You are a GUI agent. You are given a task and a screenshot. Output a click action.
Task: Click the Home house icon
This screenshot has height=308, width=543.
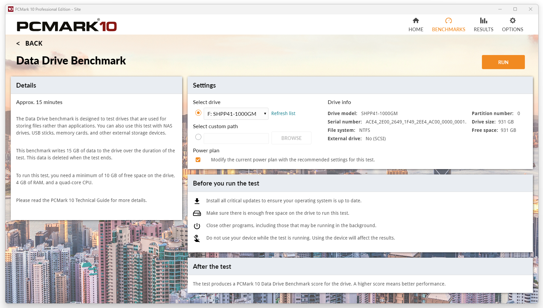click(416, 20)
